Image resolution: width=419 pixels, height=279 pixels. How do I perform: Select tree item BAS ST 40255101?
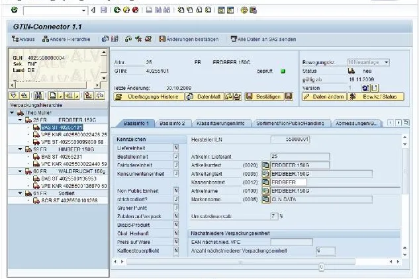[x=62, y=128]
